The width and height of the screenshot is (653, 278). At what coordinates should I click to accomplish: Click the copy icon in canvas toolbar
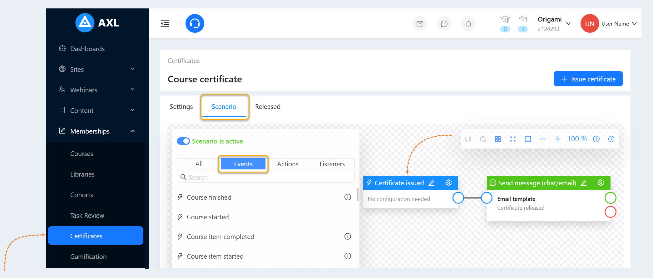(468, 139)
